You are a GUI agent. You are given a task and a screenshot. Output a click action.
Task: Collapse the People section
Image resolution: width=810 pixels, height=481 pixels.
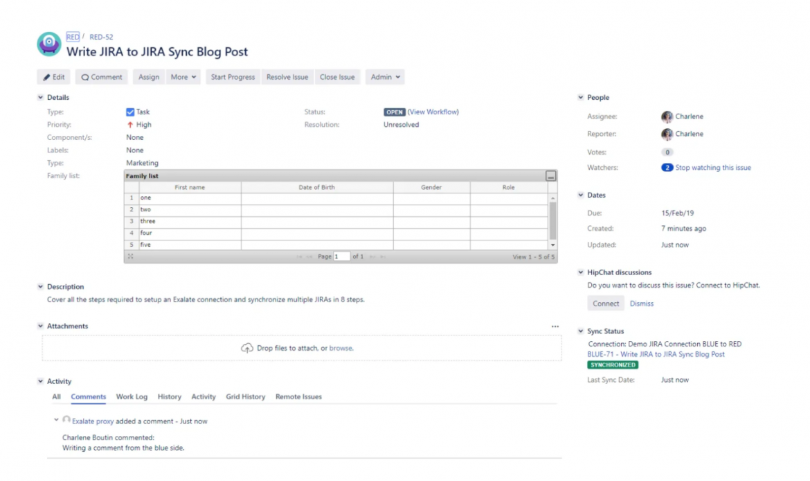coord(581,97)
